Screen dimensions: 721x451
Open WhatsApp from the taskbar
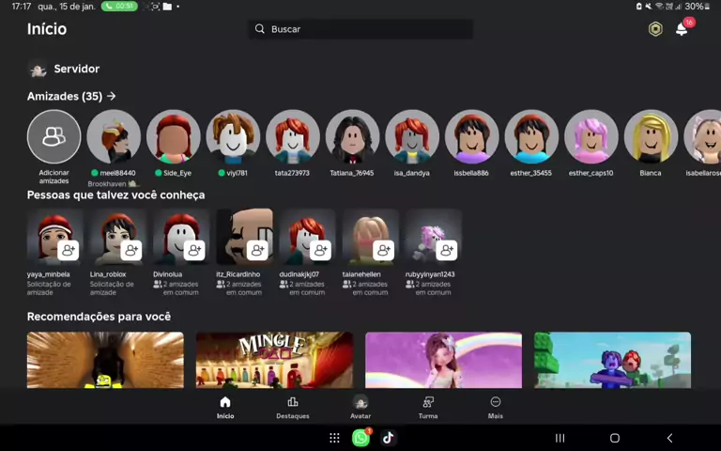pyautogui.click(x=360, y=438)
